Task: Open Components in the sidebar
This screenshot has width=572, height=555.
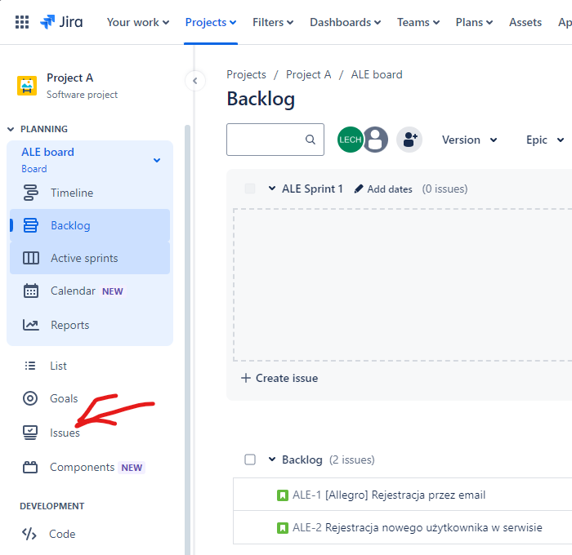Action: click(x=82, y=467)
